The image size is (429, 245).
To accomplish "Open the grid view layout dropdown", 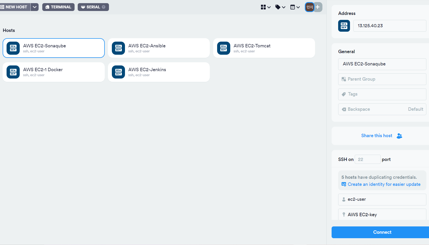I will (266, 7).
